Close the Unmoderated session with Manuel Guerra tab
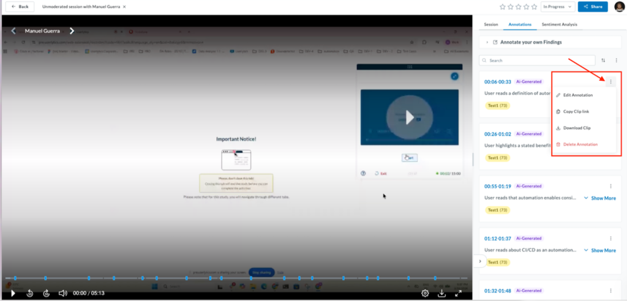The image size is (627, 301). pos(124,7)
